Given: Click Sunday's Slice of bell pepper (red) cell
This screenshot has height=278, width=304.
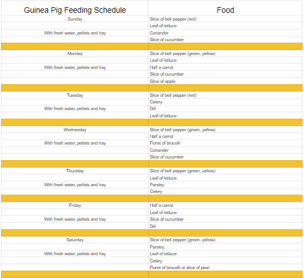Looking at the screenshot, I should tap(226, 19).
